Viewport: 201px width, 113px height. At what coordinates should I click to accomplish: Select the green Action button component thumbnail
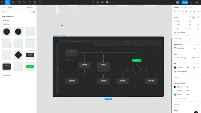(x=30, y=67)
